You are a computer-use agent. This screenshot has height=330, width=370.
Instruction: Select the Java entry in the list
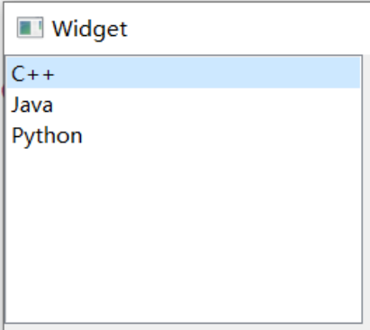click(x=184, y=105)
